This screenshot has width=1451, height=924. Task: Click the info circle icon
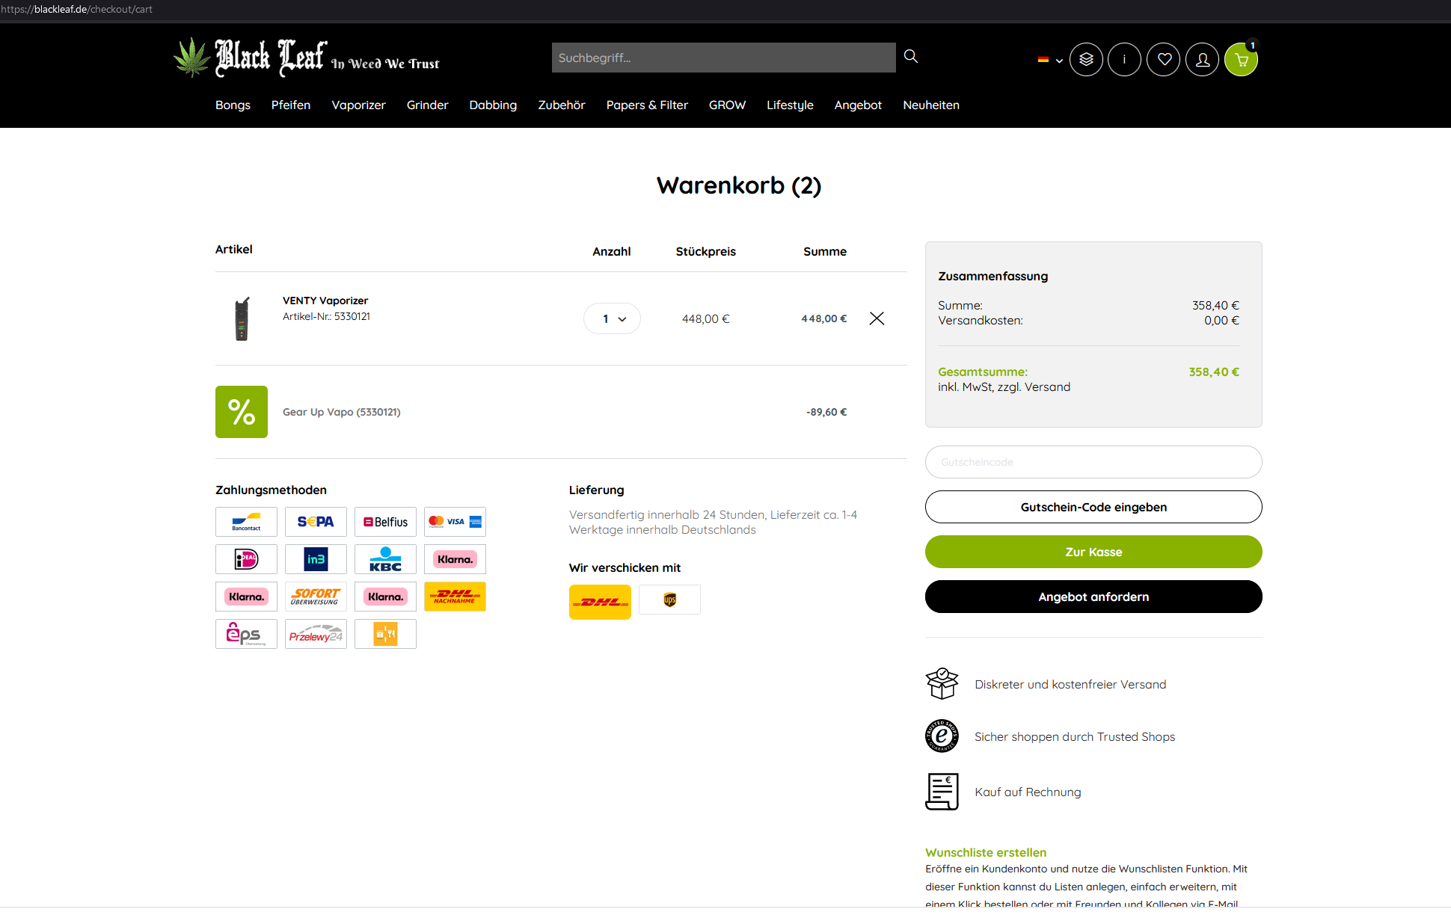click(1124, 60)
